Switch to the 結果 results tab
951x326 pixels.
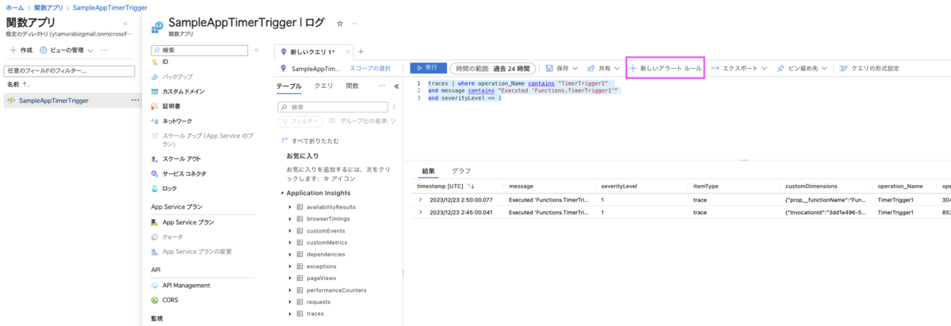pos(428,171)
